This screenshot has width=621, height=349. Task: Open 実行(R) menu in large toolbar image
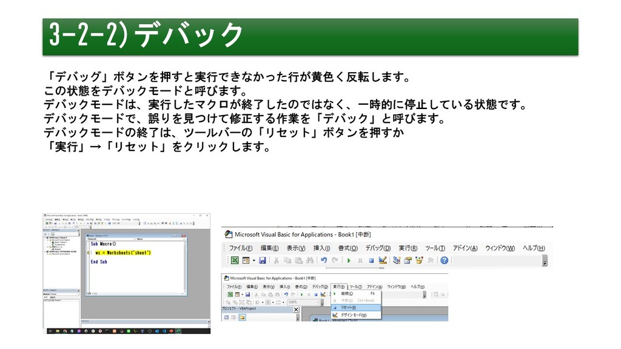408,248
